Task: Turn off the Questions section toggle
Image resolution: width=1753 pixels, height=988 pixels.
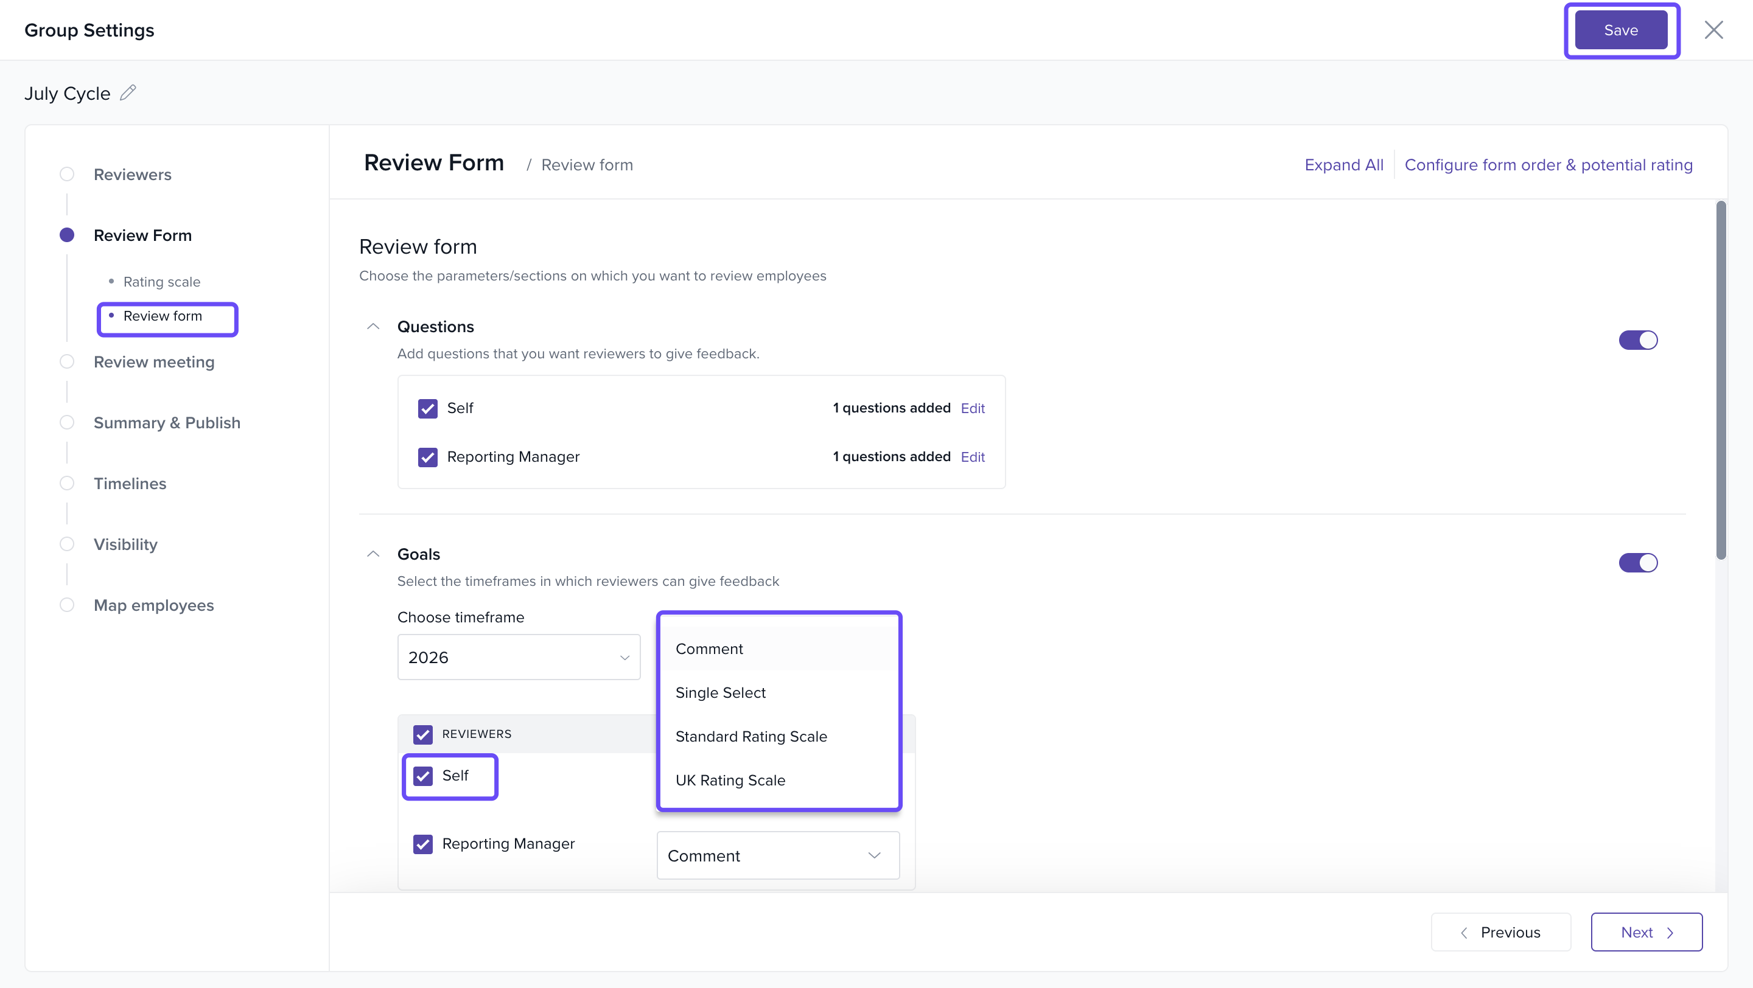Action: coord(1637,340)
